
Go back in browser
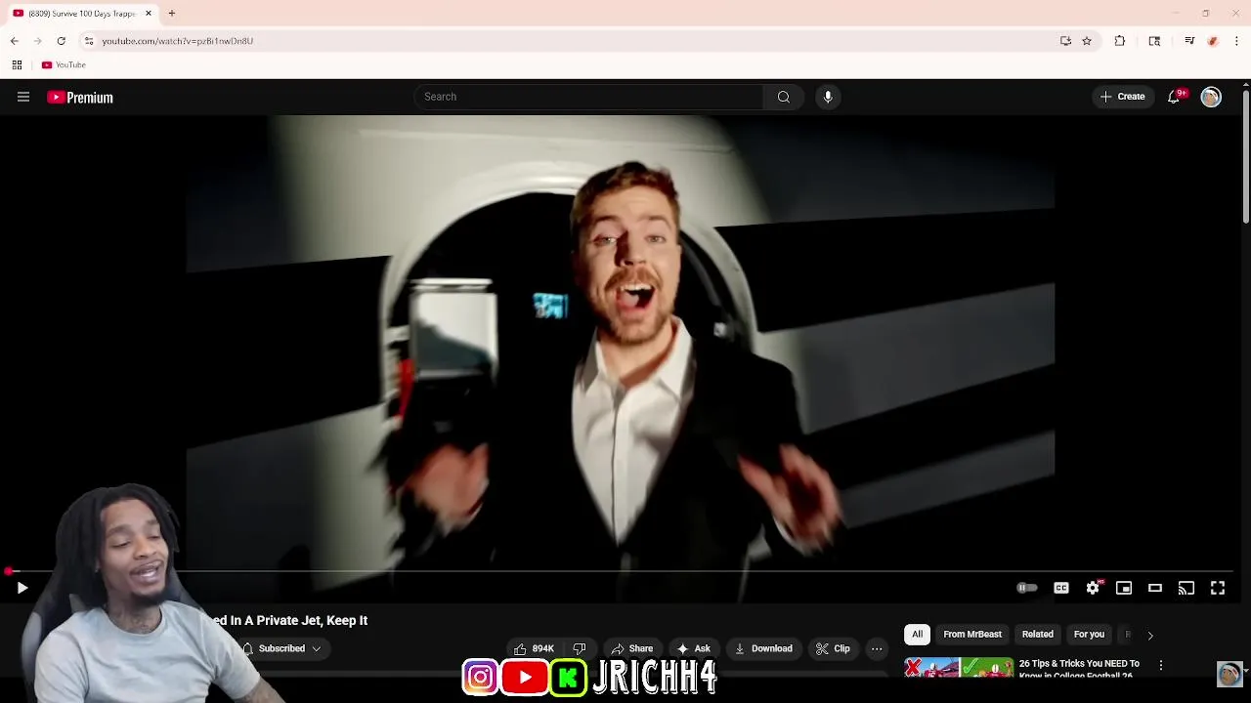click(15, 41)
